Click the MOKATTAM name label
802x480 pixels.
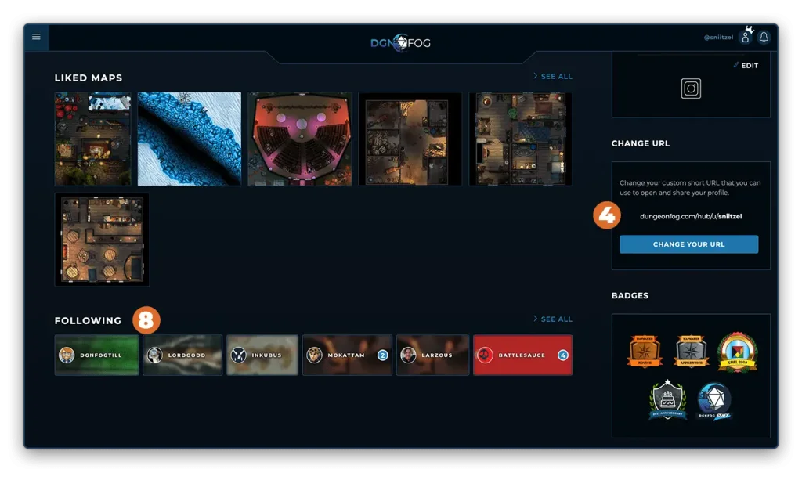pos(346,355)
